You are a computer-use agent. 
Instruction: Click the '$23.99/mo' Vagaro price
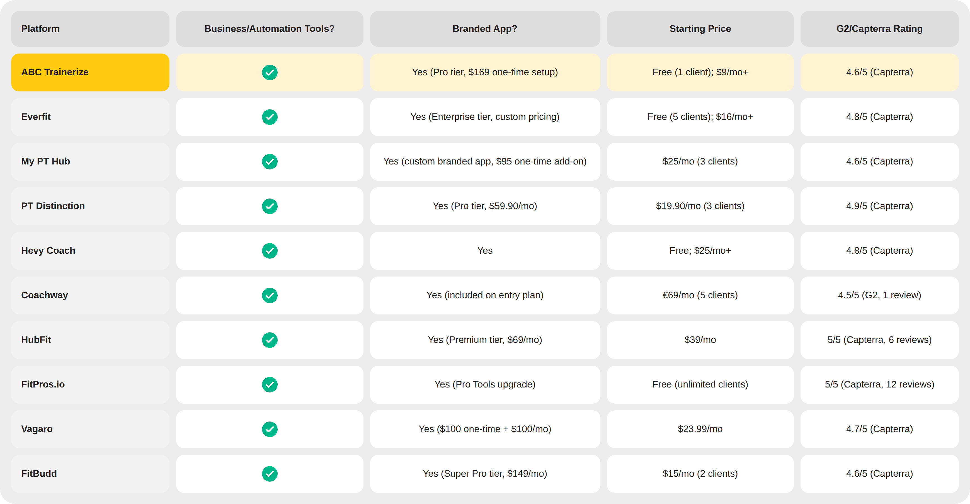click(x=700, y=429)
